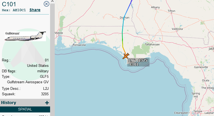Open the Share link for C101
Image resolution: width=214 pixels, height=116 pixels.
click(x=35, y=10)
